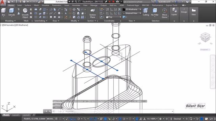Select the Spline draw tool
Screen dimensions: 216x121
coord(51,13)
